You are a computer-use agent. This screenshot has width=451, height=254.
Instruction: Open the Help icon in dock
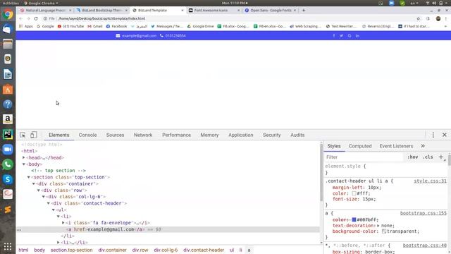8,104
